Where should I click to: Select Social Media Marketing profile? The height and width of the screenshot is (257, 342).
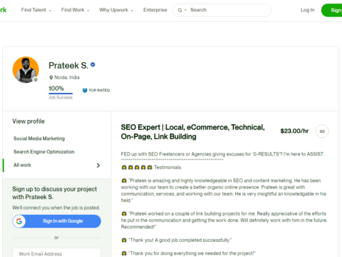pos(39,138)
